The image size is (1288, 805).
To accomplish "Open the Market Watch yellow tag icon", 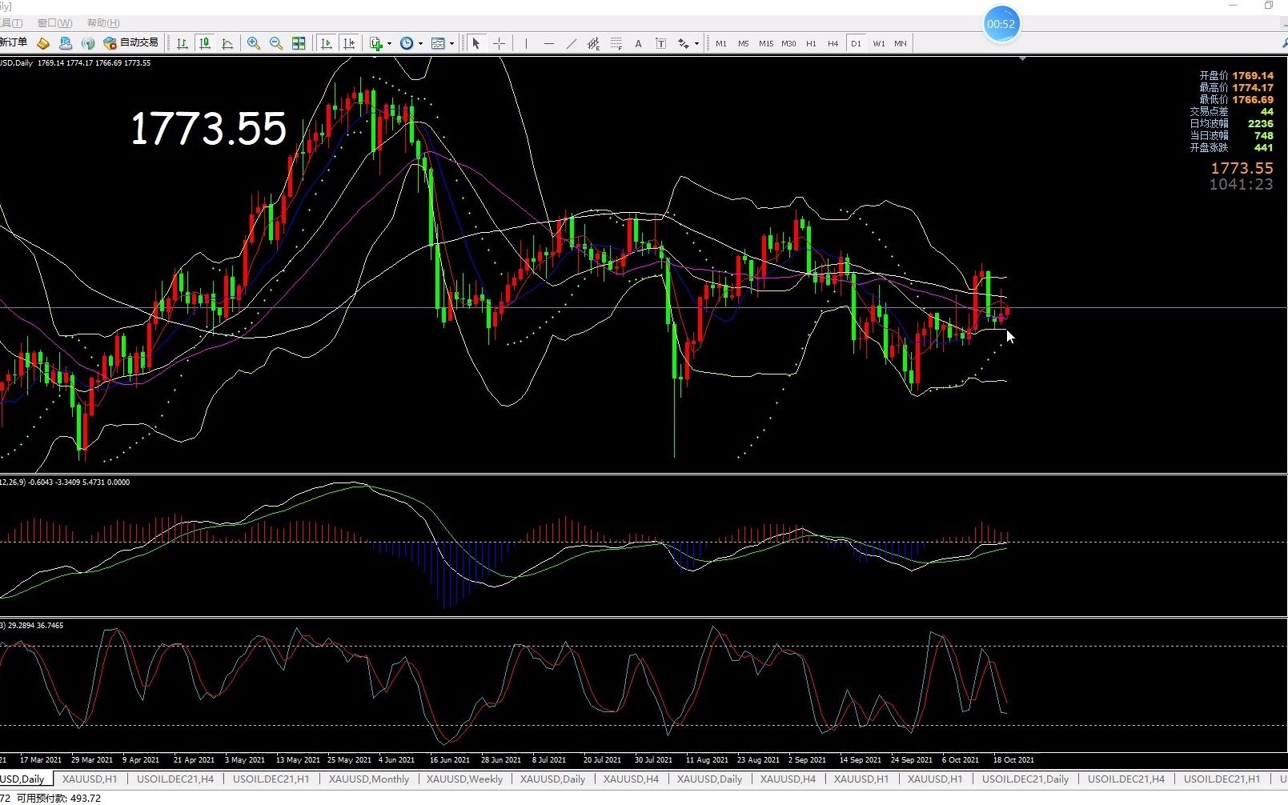I will click(x=43, y=43).
